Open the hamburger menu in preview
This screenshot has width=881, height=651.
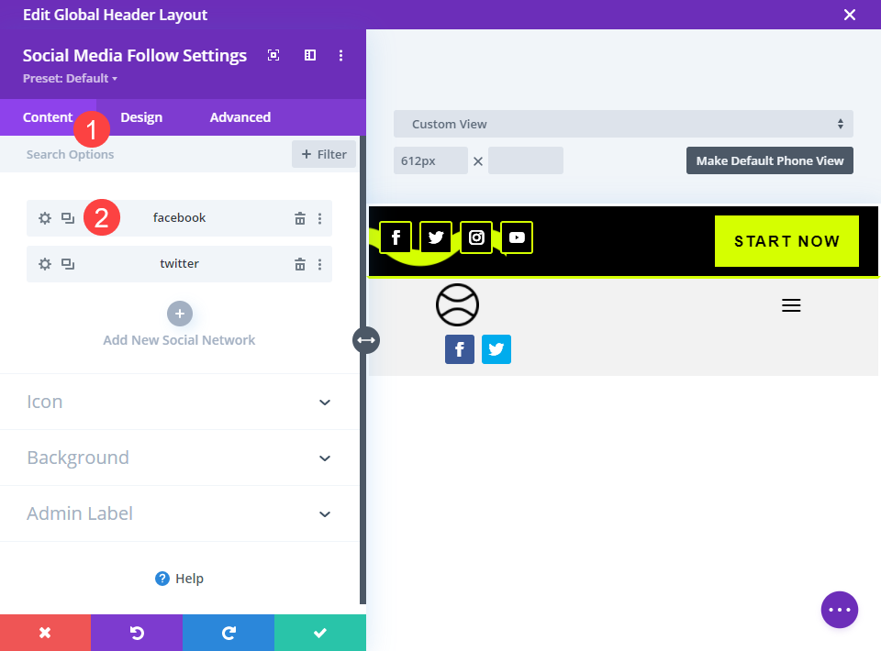pos(791,305)
